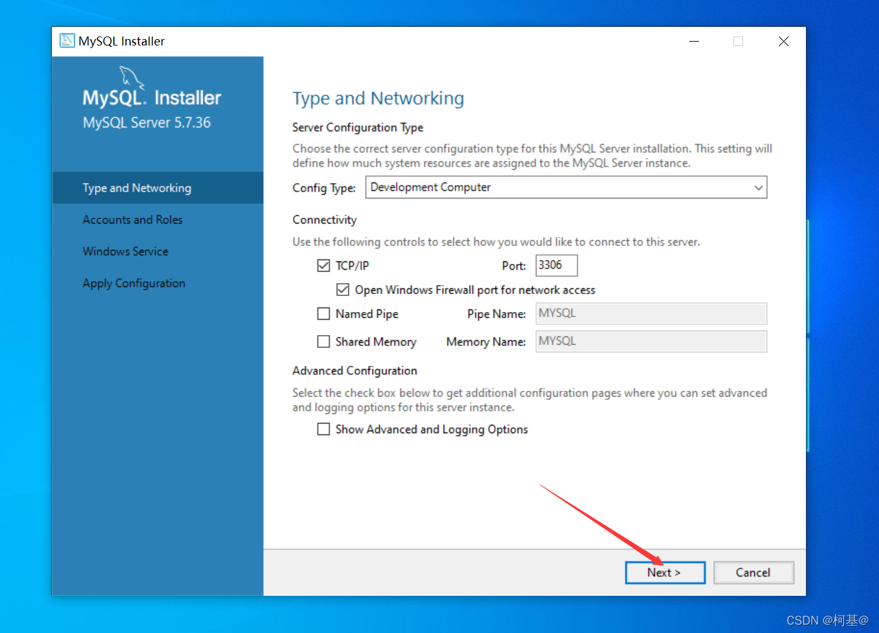Toggle the TCP/IP checkbox

pos(324,265)
